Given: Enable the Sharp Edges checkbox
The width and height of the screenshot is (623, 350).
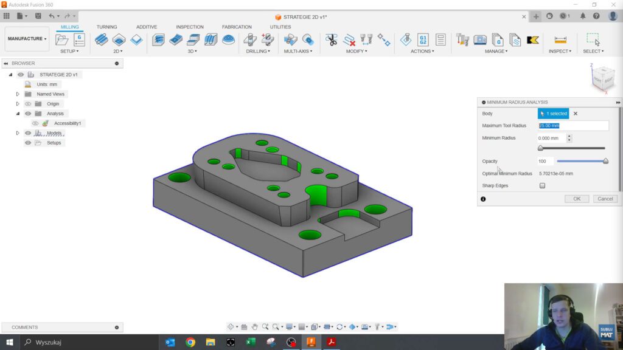Looking at the screenshot, I should [541, 185].
